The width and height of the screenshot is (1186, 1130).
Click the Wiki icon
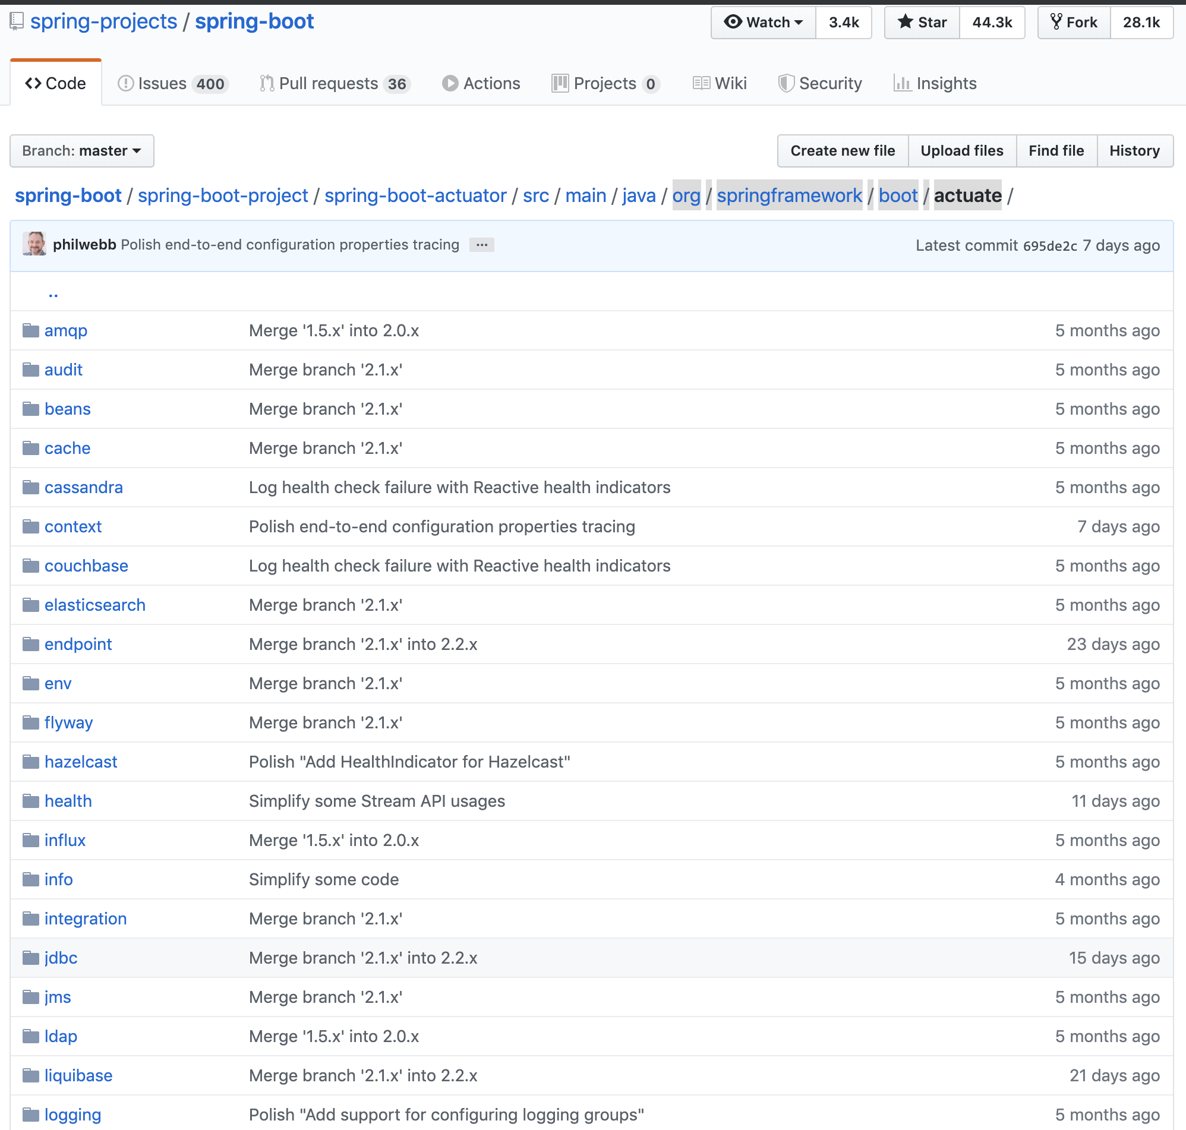(x=702, y=83)
